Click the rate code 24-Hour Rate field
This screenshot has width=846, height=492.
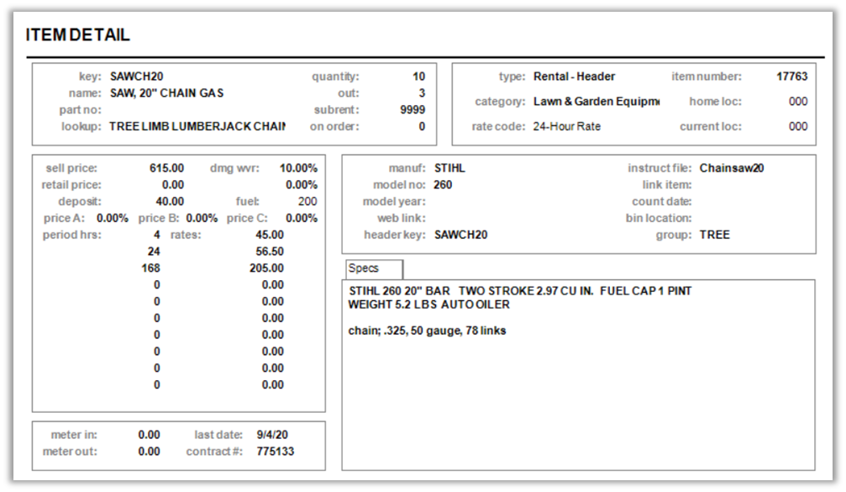[566, 127]
